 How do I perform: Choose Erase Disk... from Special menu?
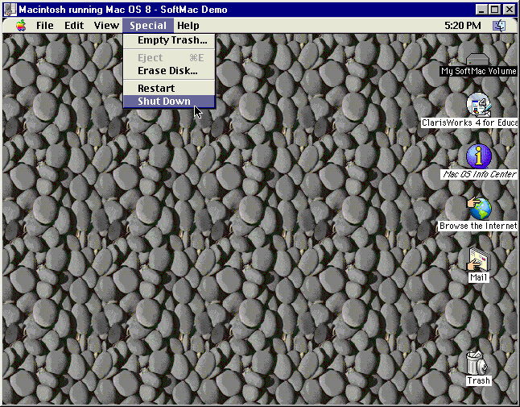tap(169, 71)
